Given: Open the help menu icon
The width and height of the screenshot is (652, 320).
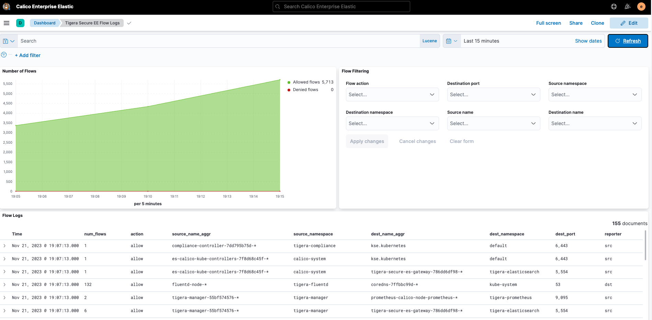Looking at the screenshot, I should [614, 7].
